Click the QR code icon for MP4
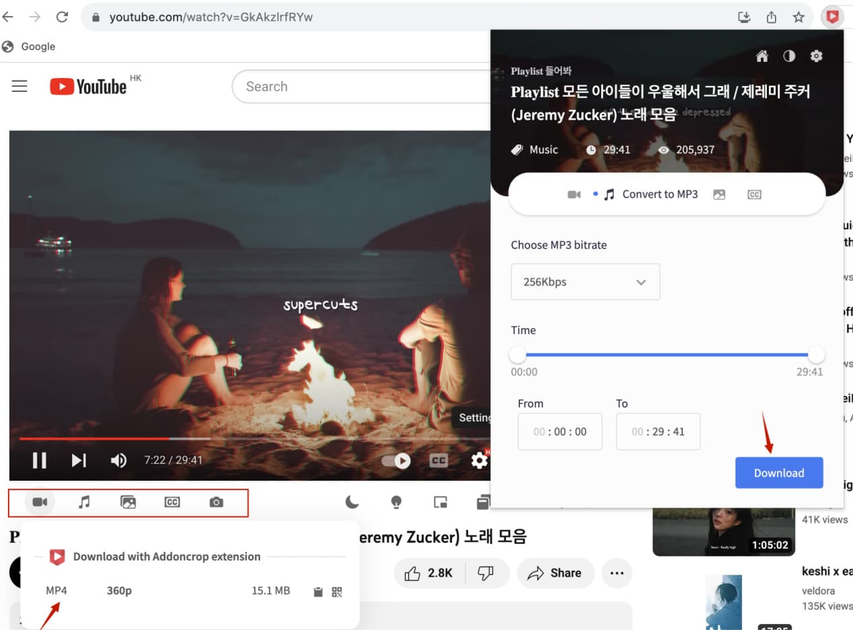The width and height of the screenshot is (853, 630). coord(337,592)
